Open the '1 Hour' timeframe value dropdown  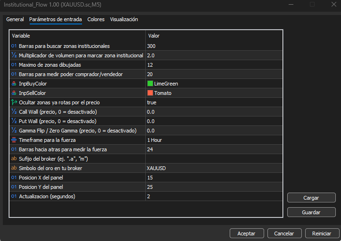[x=214, y=140]
